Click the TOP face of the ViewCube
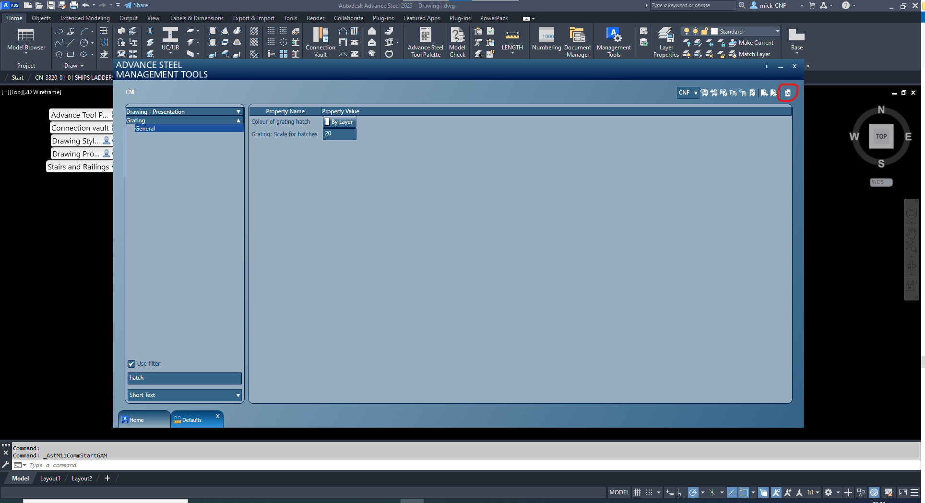Screen dimensions: 925x503 [881, 136]
